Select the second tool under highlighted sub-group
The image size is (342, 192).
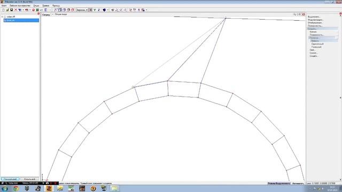317,44
